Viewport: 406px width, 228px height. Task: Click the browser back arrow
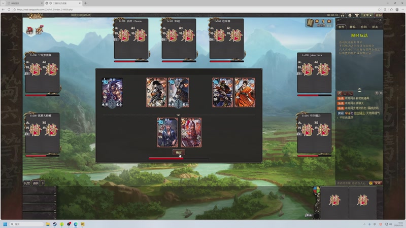(3, 9)
